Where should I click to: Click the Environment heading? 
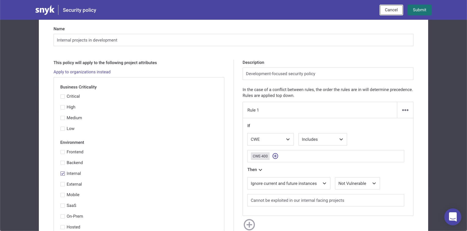72,142
